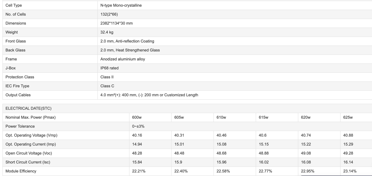Viewport: 372px width, 176px height.
Task: Select the 49.28 open circuit voltage cell
Action: click(348, 153)
